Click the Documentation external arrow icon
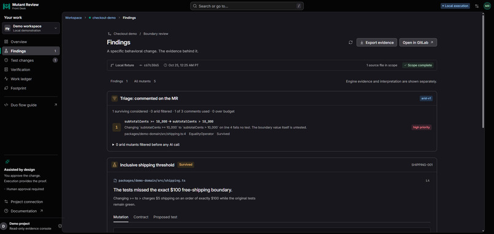The height and width of the screenshot is (234, 494). tap(41, 211)
